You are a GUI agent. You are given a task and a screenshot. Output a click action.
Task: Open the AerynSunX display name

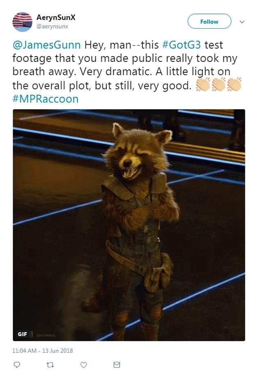coord(56,17)
